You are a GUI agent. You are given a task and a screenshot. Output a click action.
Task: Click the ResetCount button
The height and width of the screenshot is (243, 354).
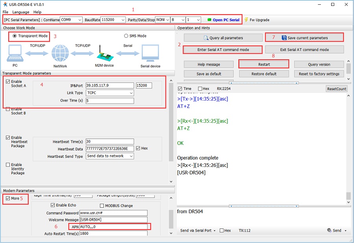click(336, 89)
